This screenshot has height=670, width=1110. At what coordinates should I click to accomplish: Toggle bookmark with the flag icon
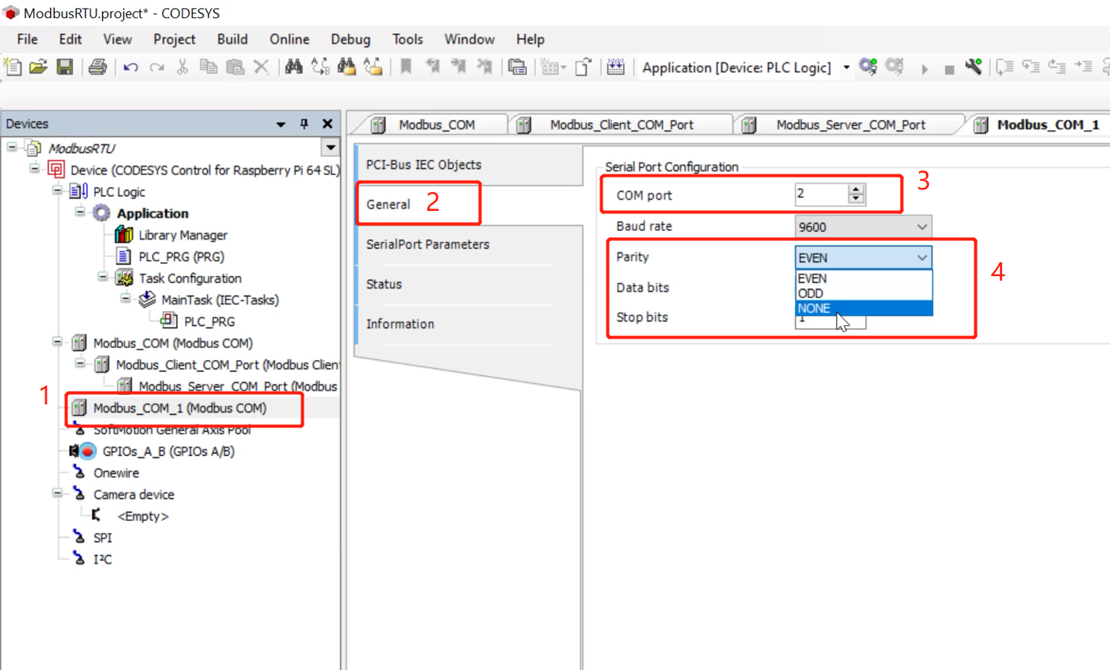click(405, 68)
